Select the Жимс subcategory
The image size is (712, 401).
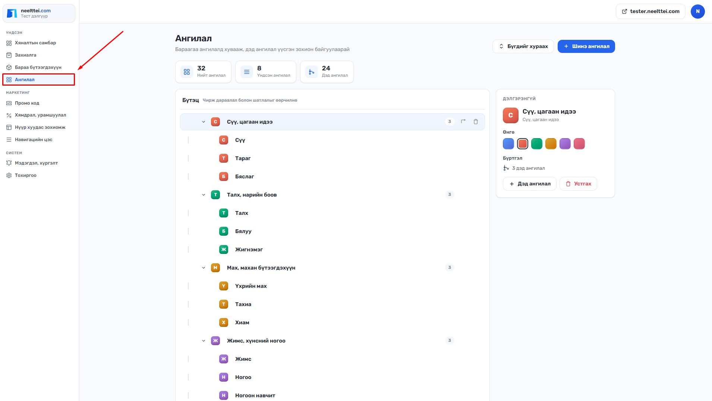(x=332, y=359)
